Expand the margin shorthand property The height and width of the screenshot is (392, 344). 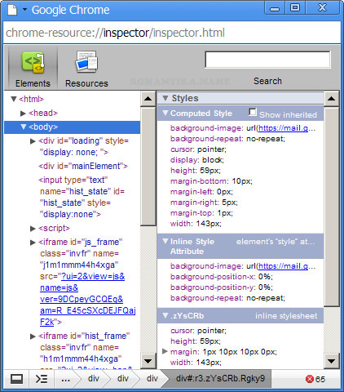pyautogui.click(x=165, y=351)
